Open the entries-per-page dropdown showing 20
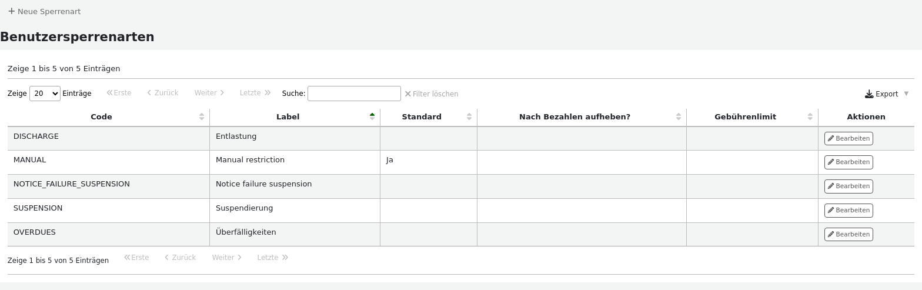Viewport: 922px width, 290px height. tap(45, 94)
